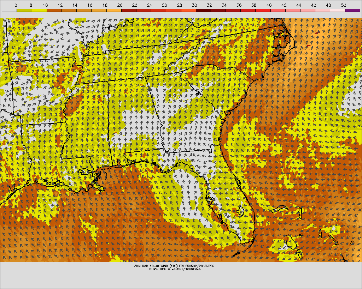Click the olive legend swatch between 6 and 8
Viewport: 362px width, 289px height.
[24, 10]
